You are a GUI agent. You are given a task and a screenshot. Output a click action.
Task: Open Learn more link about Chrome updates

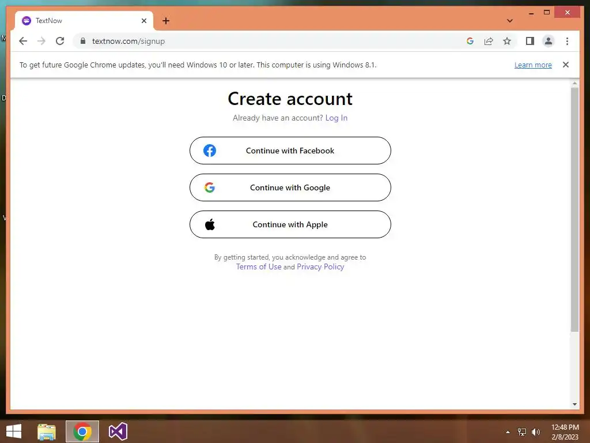click(x=533, y=65)
